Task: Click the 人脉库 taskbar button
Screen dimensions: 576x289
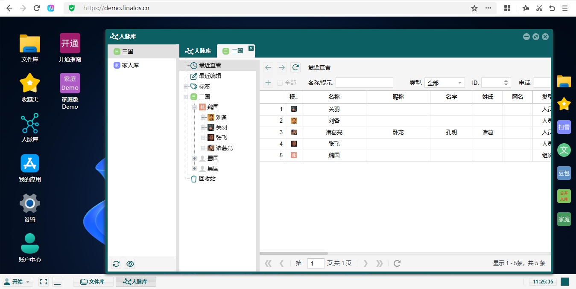Action: coord(136,282)
